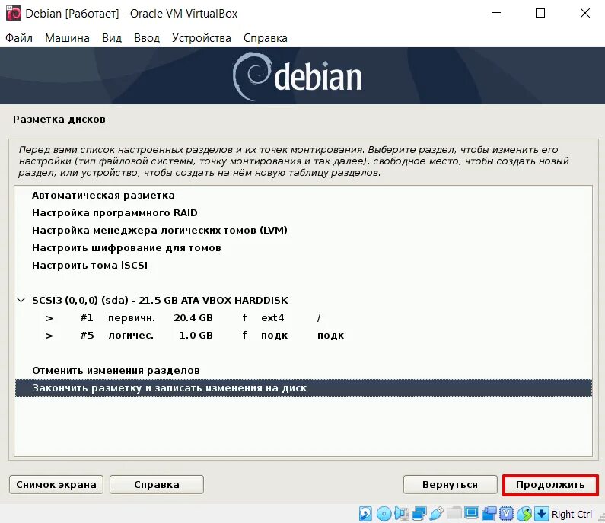
Task: Minimize the VirtualBox window
Action: [496, 13]
